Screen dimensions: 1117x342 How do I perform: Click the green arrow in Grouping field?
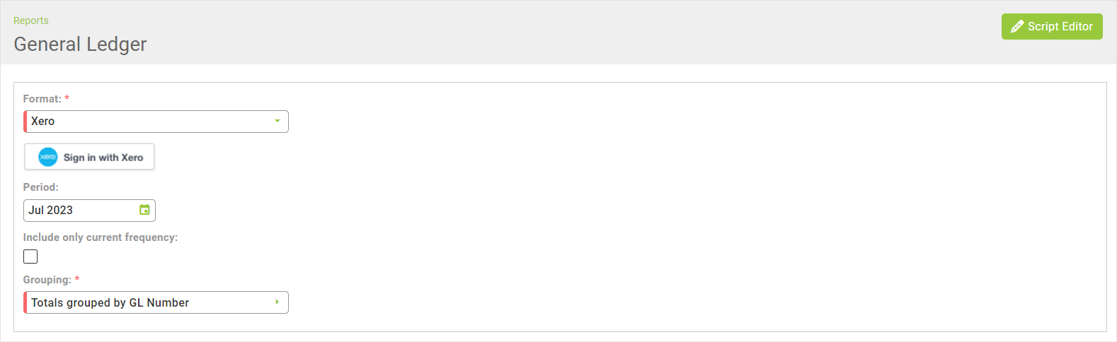pos(277,302)
